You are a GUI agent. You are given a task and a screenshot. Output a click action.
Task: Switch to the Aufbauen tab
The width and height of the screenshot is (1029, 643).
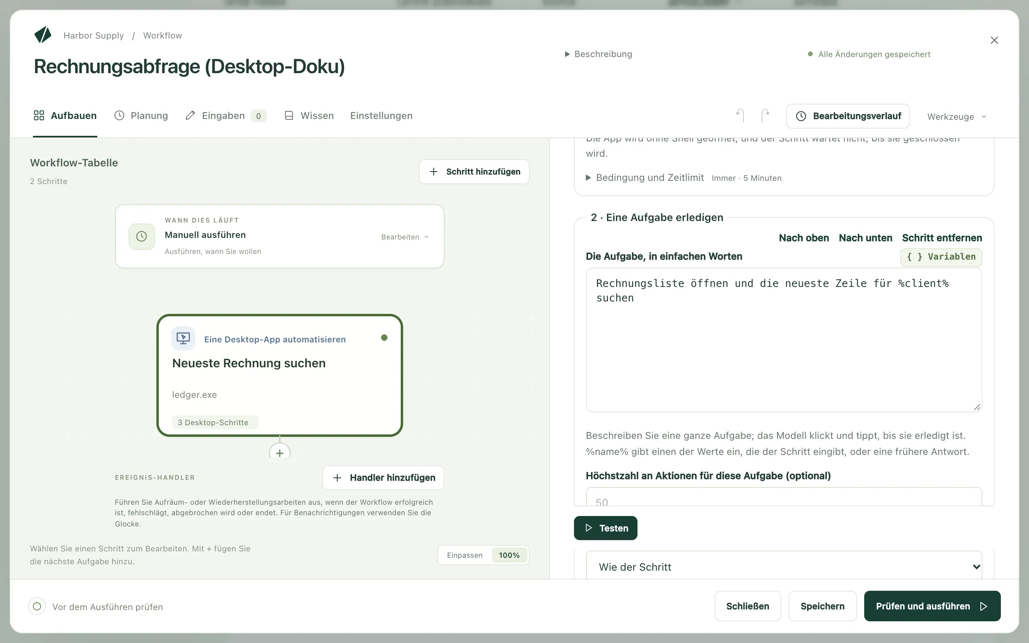click(65, 116)
